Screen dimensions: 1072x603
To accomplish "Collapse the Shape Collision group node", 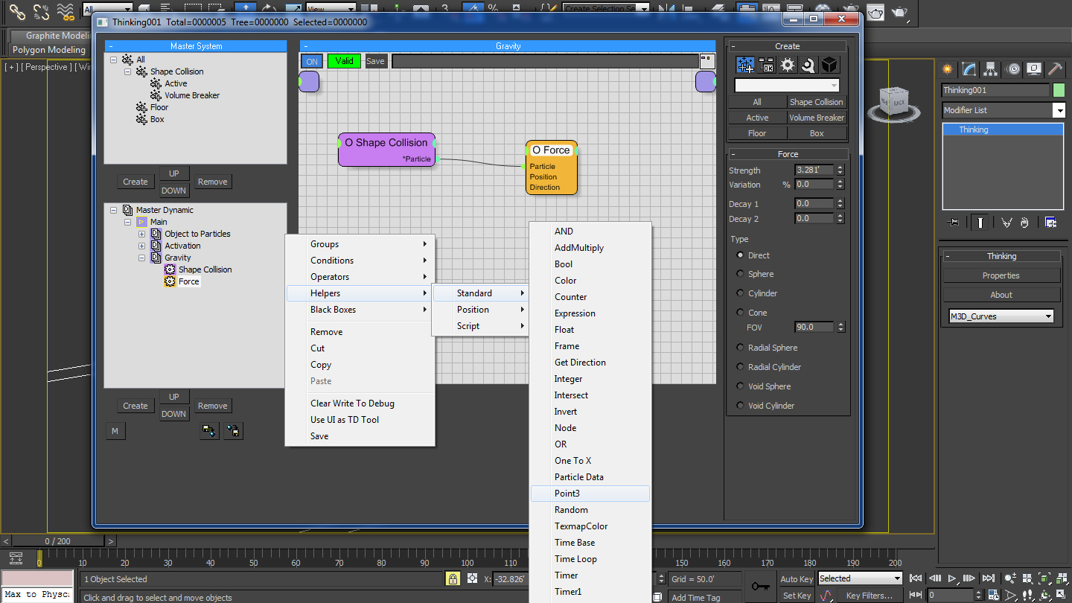I will [x=127, y=71].
